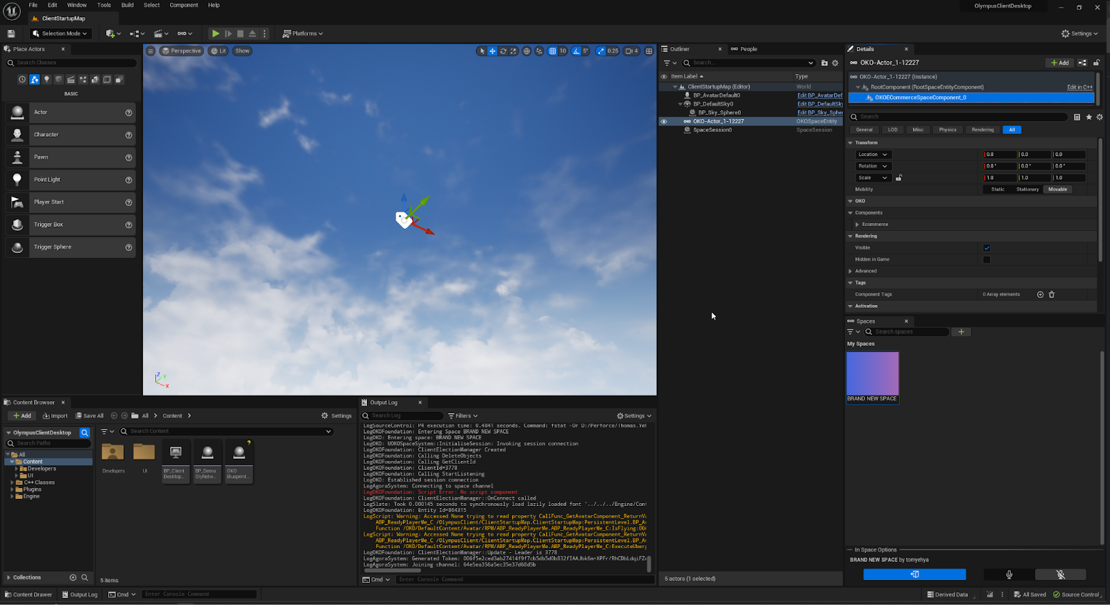The image size is (1110, 605).
Task: Add element to Component Tags array
Action: click(x=1040, y=295)
